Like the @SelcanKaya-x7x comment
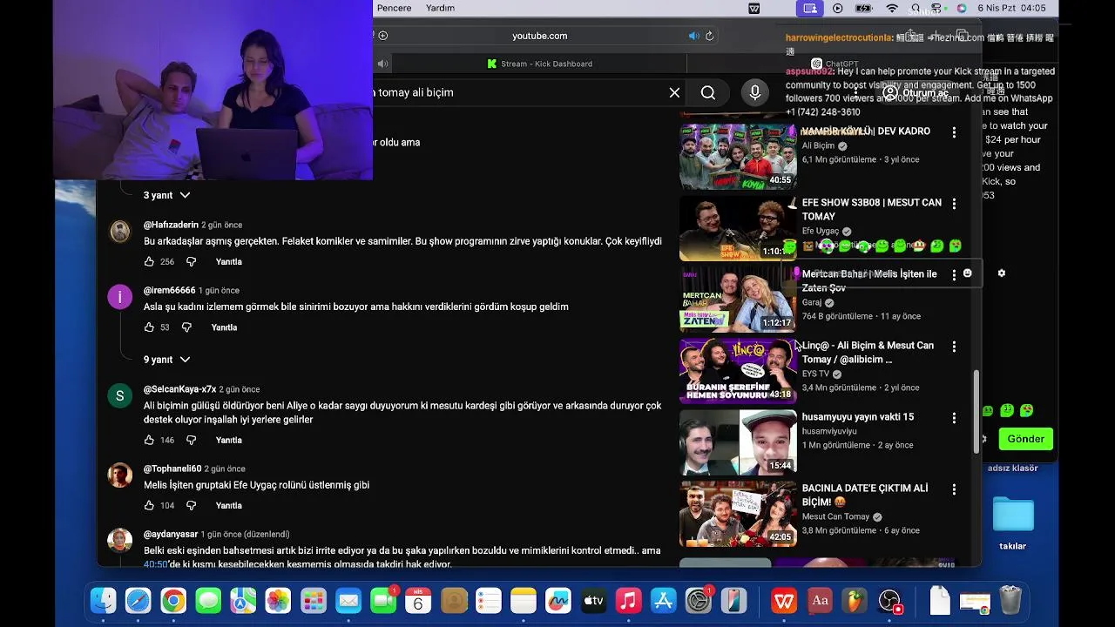Image resolution: width=1115 pixels, height=627 pixels. click(x=149, y=441)
